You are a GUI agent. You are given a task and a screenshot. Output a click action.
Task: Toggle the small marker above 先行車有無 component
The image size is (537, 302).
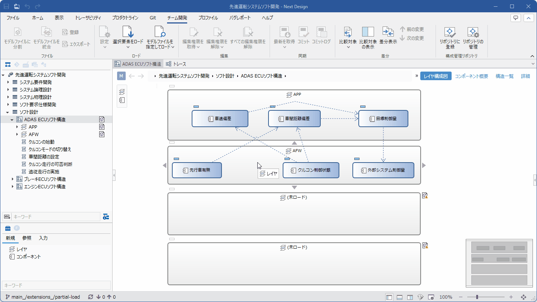click(176, 159)
